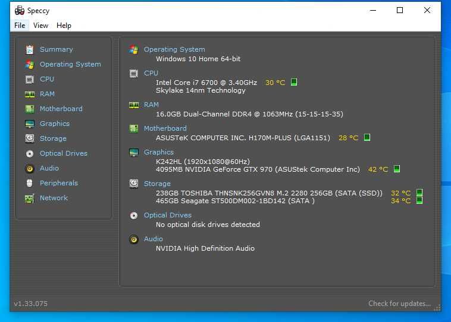
Task: Maximize the Speccy window
Action: tap(399, 10)
